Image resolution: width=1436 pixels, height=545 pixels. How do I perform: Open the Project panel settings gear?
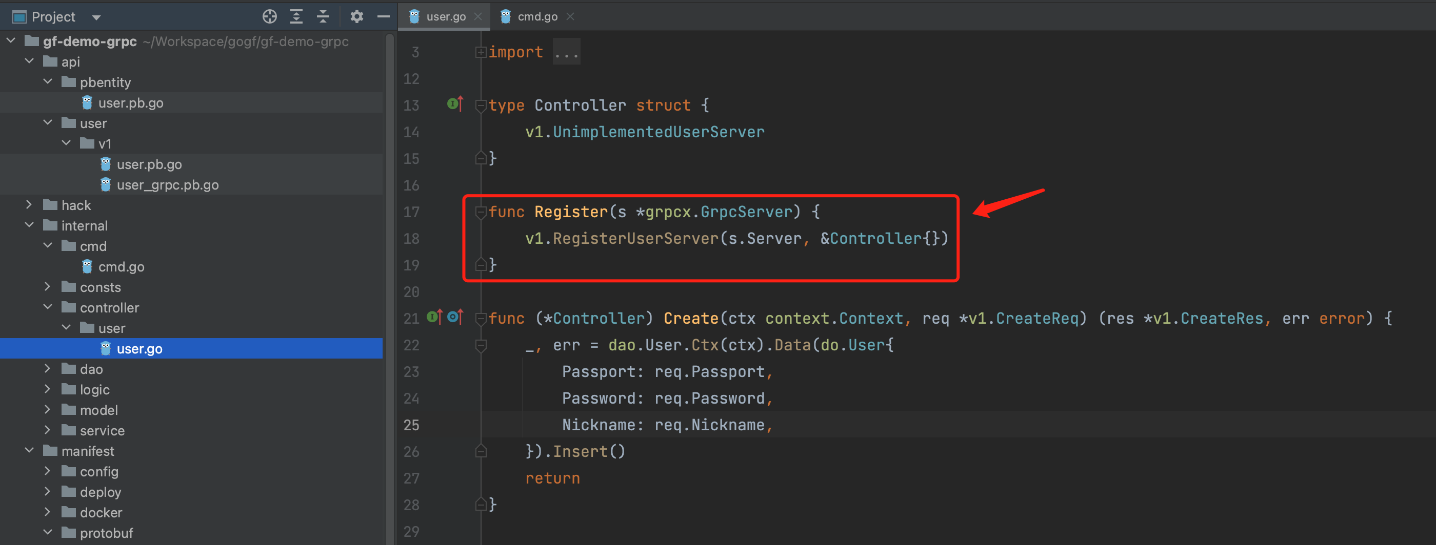[356, 17]
